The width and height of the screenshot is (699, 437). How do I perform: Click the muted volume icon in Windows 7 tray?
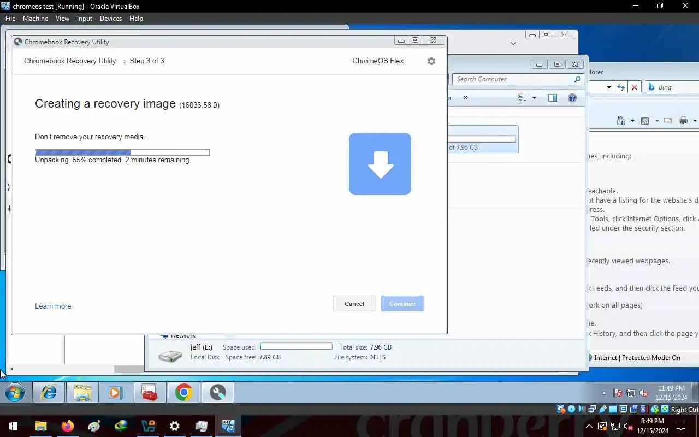coord(644,393)
